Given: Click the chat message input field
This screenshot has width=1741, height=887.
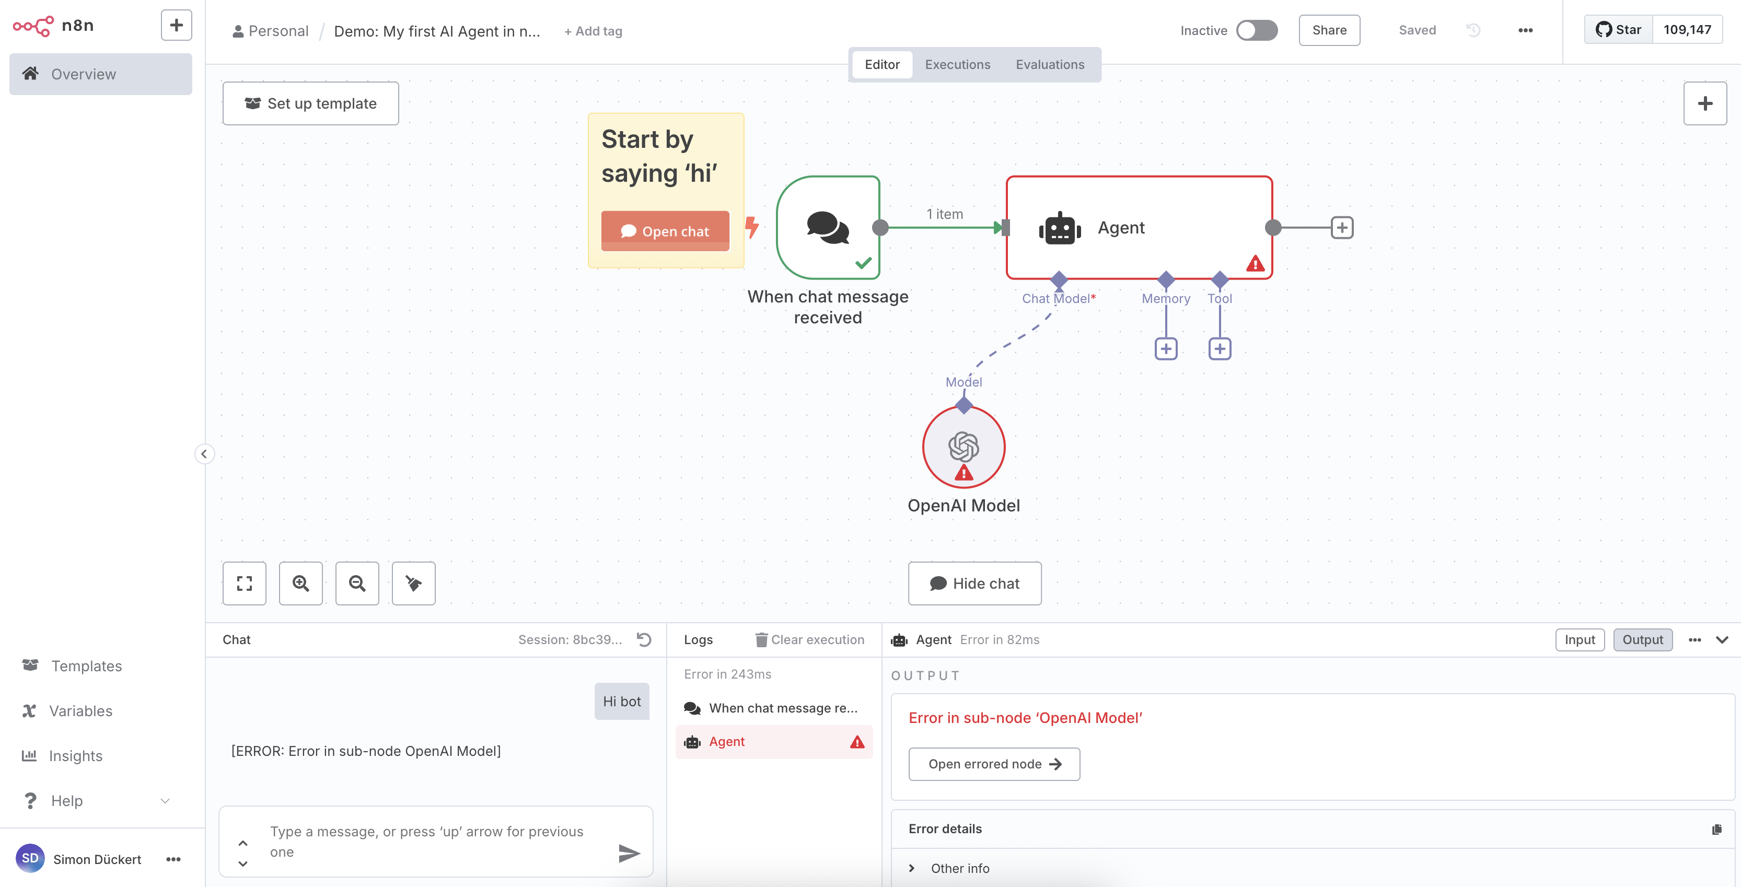Looking at the screenshot, I should point(436,842).
